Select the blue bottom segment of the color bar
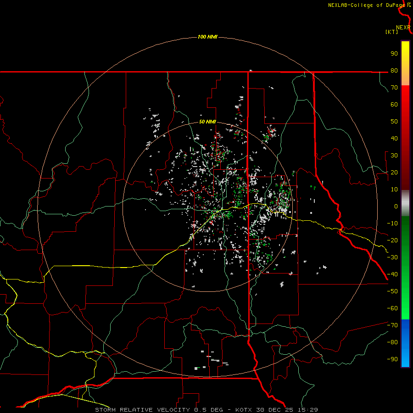This screenshot has height=413, width=413. point(405,343)
